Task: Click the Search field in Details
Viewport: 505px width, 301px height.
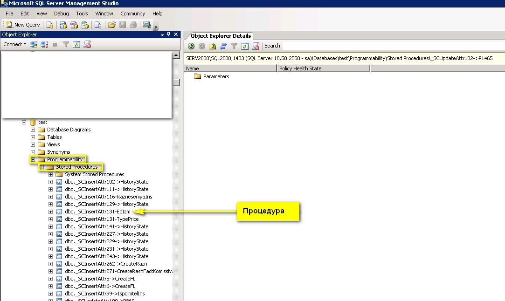Action: (x=394, y=46)
